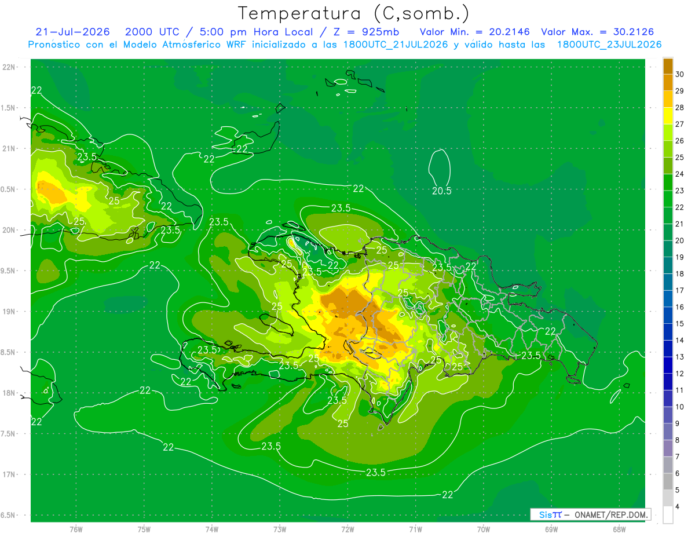
Task: Click longitude axis label "68W"
Action: (x=619, y=529)
